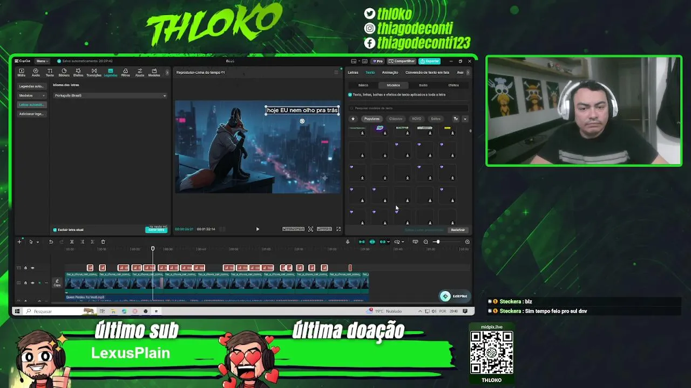Viewport: 691px width, 388px height.
Task: Open the CapCut Menu dropdown
Action: [42, 61]
